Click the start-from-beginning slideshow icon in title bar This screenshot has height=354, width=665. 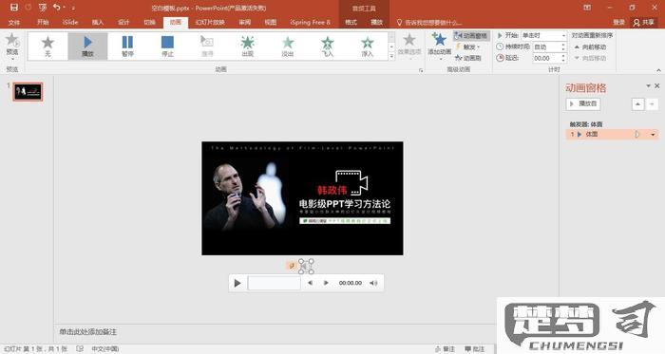coord(43,8)
